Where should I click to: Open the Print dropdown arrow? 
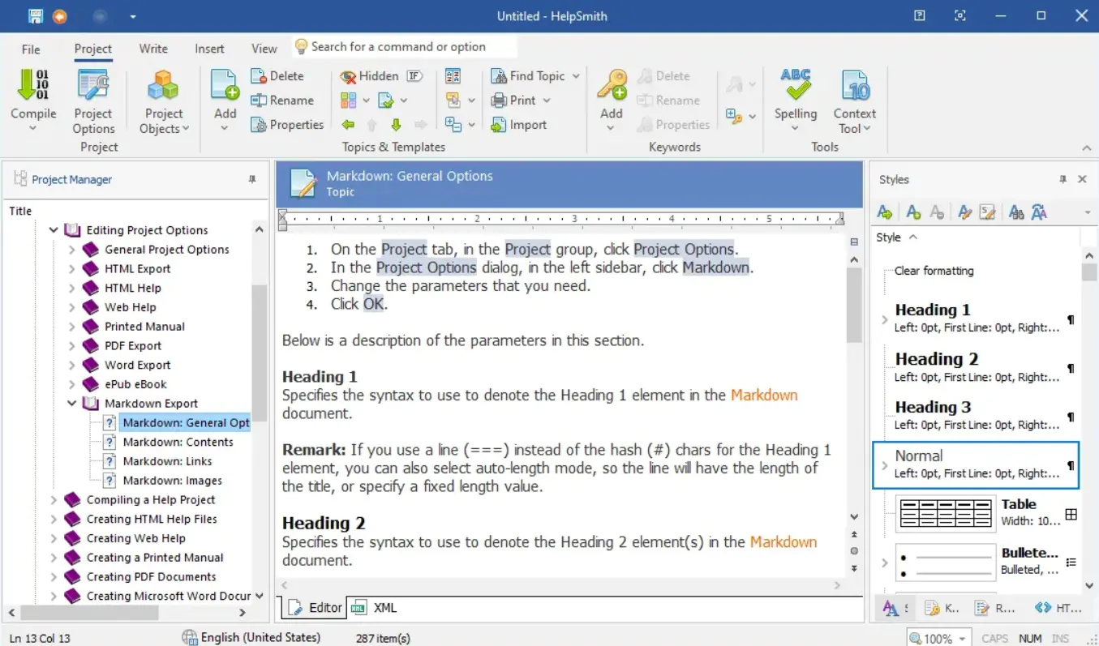[x=547, y=101]
